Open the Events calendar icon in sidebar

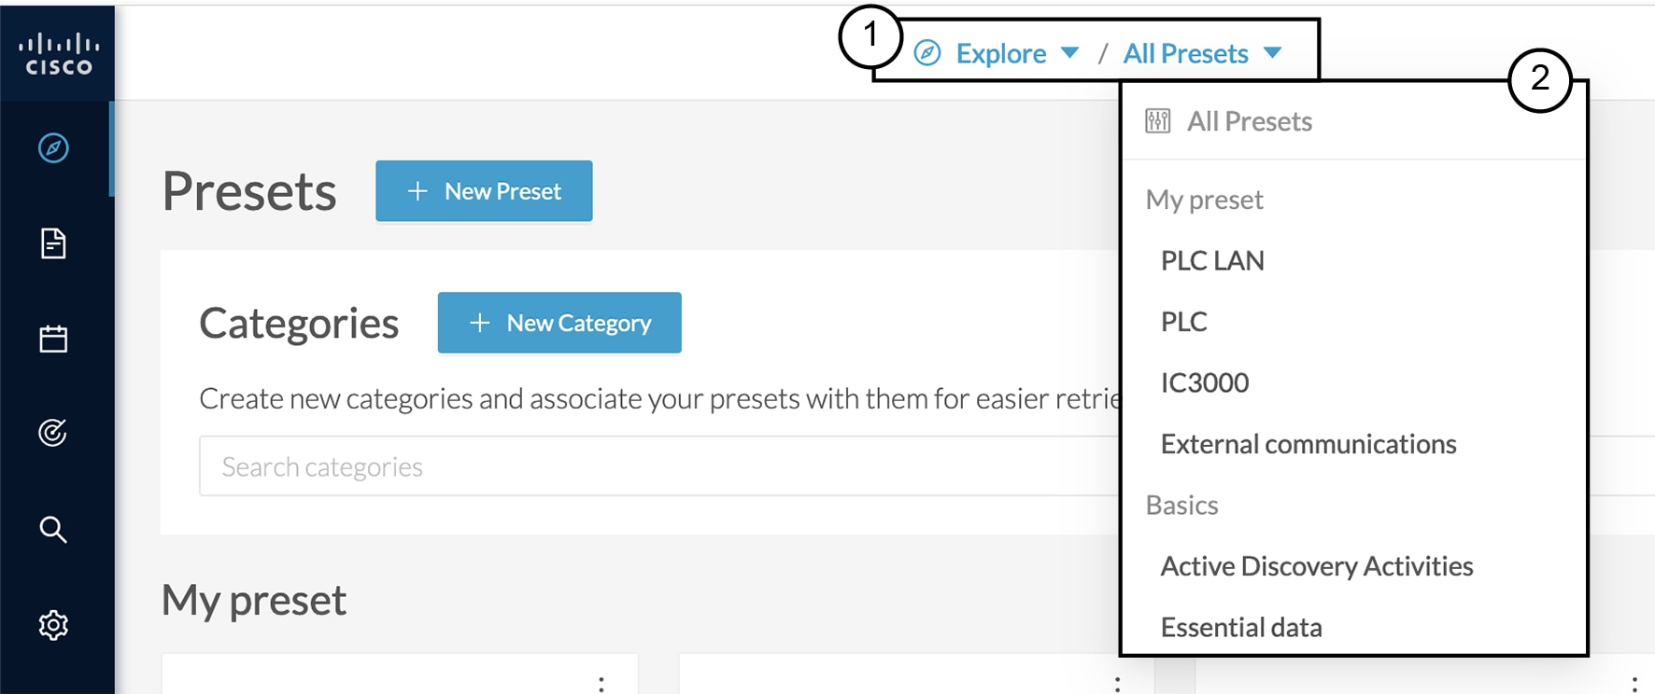coord(53,339)
